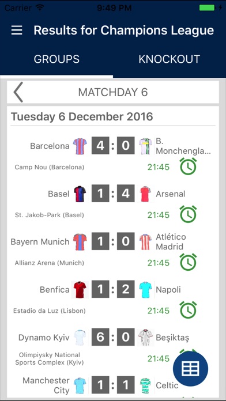The height and width of the screenshot is (401, 226).
Task: Tap the alarm clock for Barcelona match
Action: (x=188, y=167)
